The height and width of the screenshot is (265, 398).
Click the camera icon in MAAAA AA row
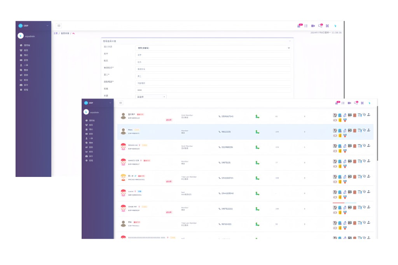(x=335, y=151)
